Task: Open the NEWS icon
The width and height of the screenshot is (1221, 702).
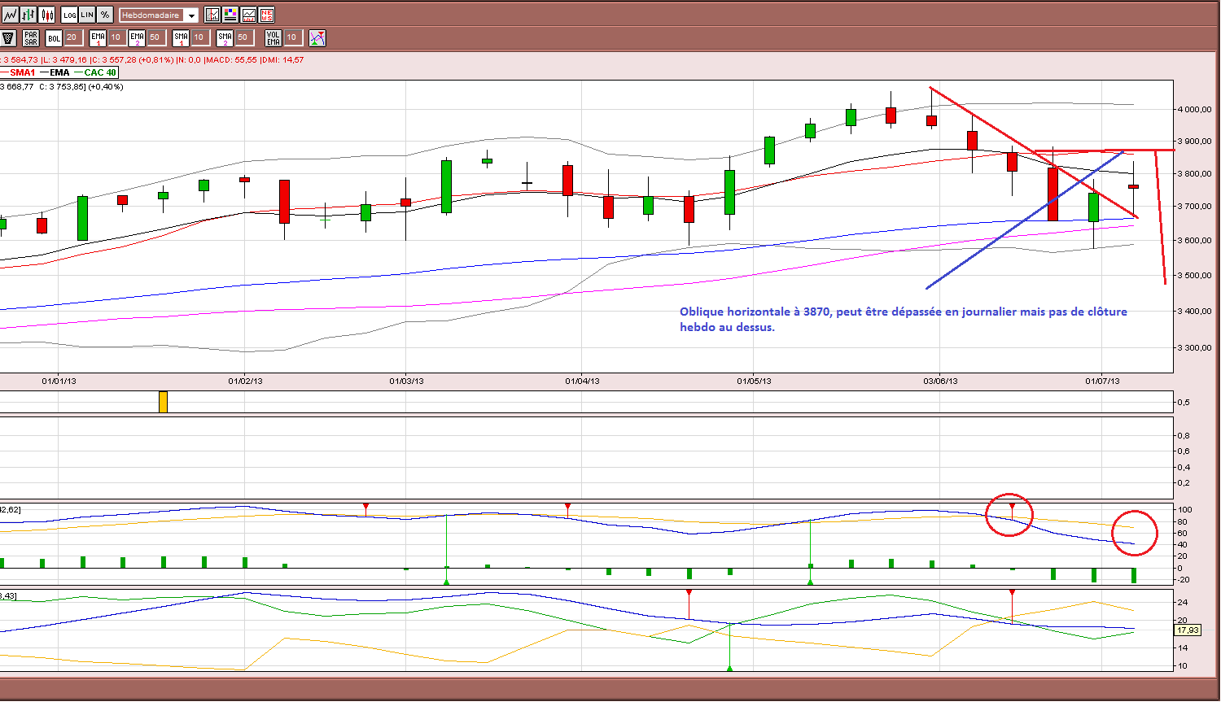Action: (x=266, y=15)
